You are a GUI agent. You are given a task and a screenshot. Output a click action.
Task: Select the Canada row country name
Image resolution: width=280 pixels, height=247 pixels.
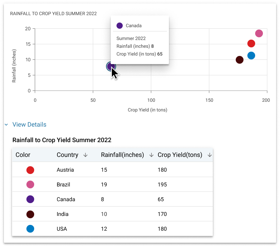tap(66, 199)
